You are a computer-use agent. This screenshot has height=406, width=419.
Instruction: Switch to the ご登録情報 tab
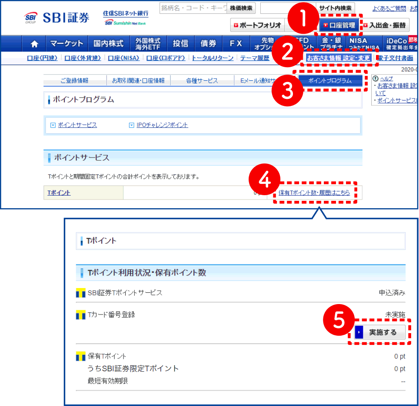(x=75, y=81)
